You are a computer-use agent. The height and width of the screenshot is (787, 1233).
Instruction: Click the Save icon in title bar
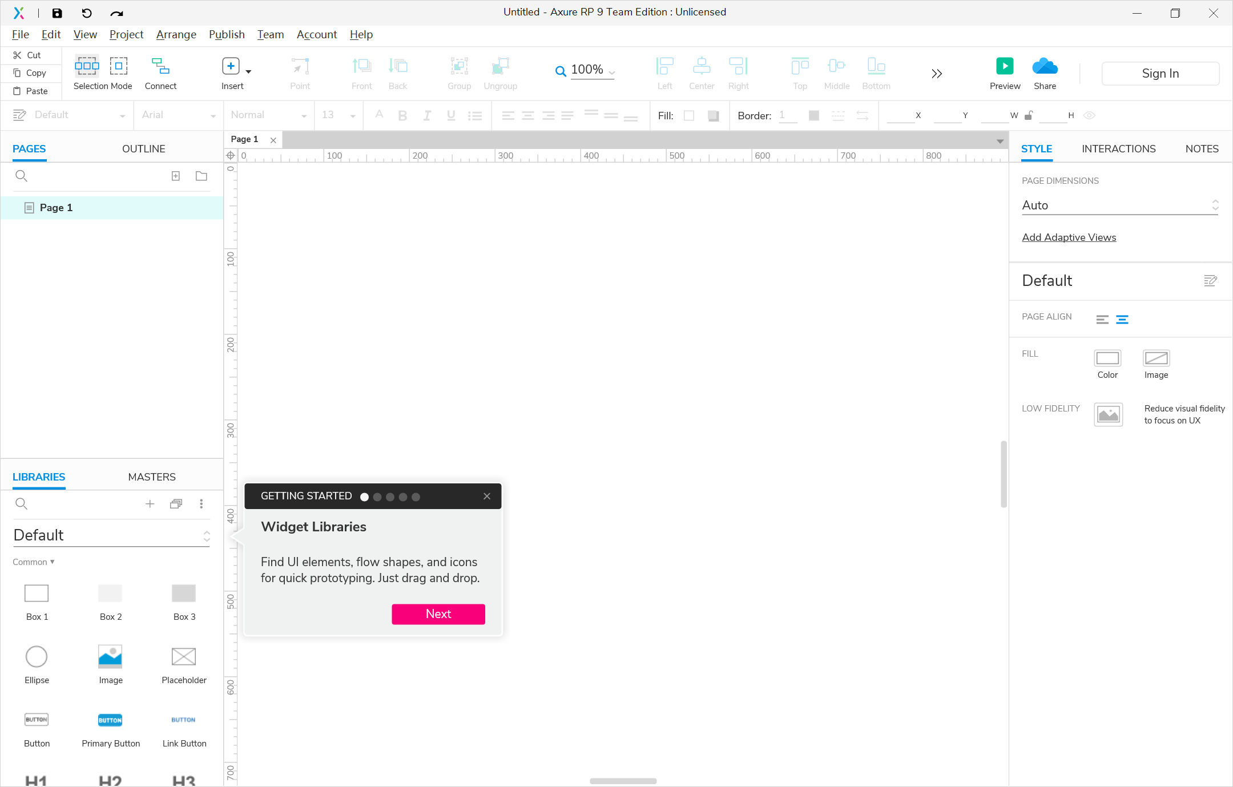pyautogui.click(x=57, y=13)
